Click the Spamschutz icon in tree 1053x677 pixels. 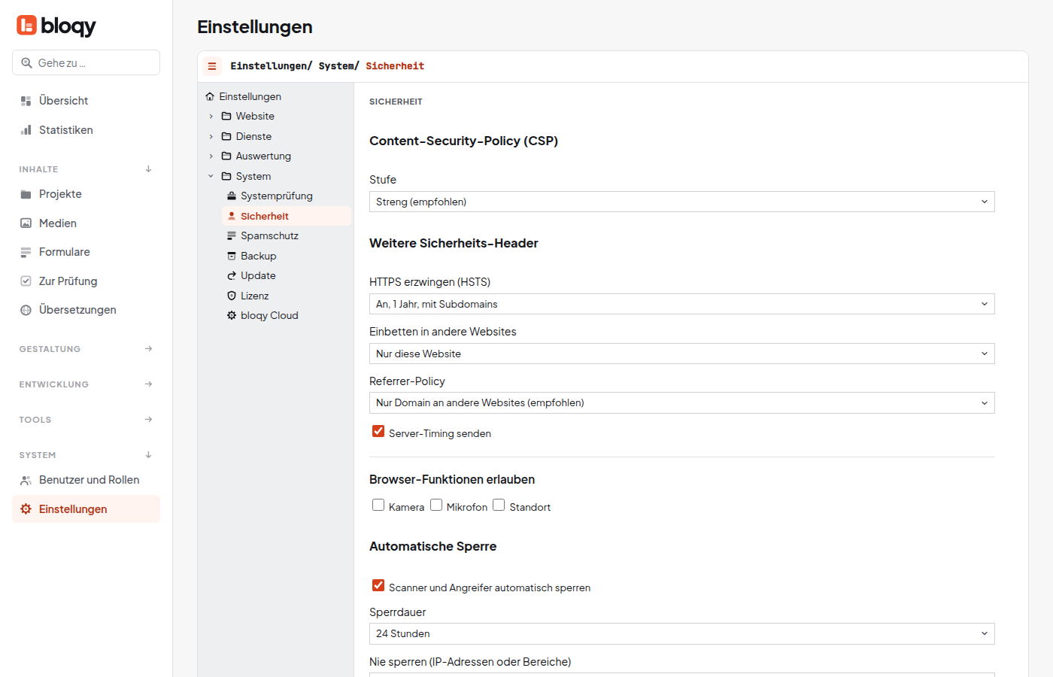(232, 235)
